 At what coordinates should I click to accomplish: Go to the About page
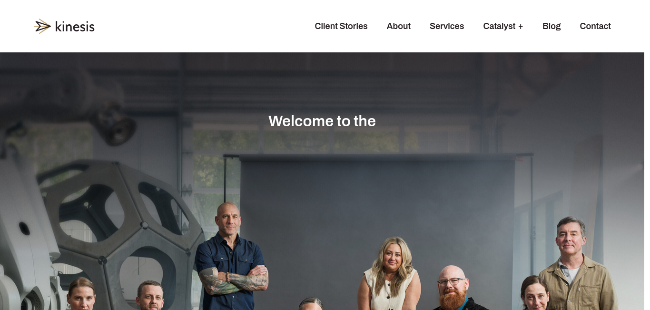pos(399,26)
